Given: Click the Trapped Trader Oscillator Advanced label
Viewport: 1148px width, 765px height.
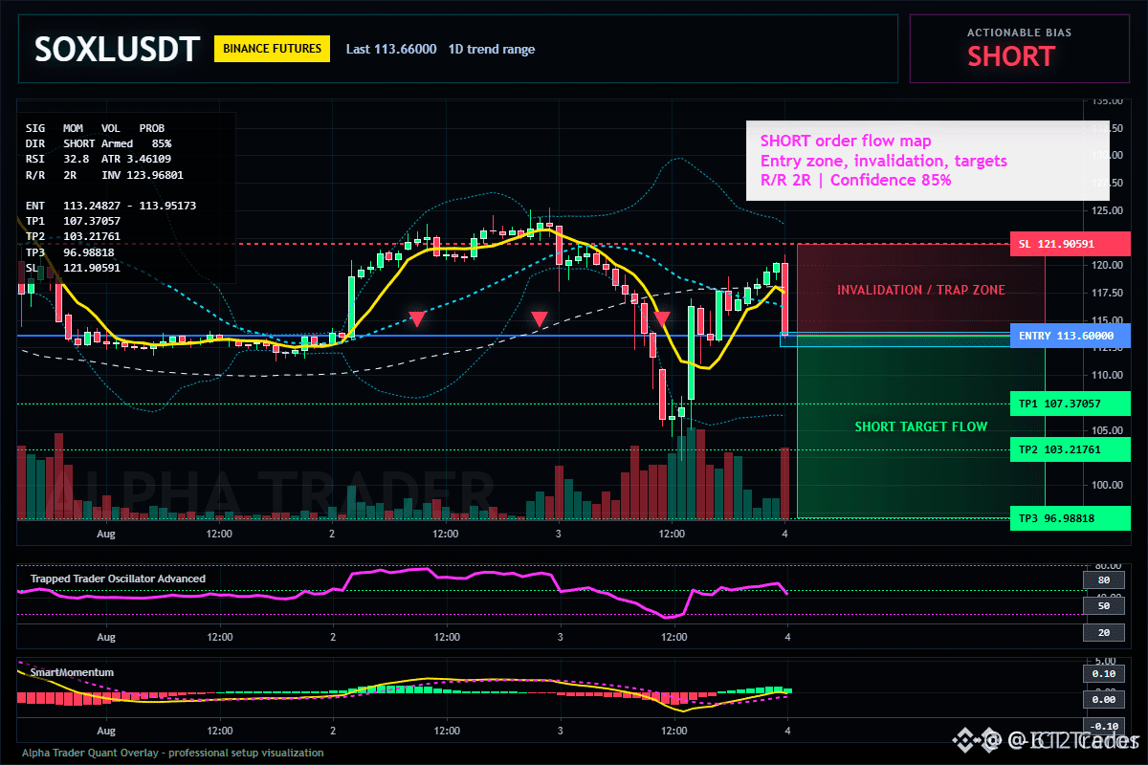Looking at the screenshot, I should (x=118, y=579).
